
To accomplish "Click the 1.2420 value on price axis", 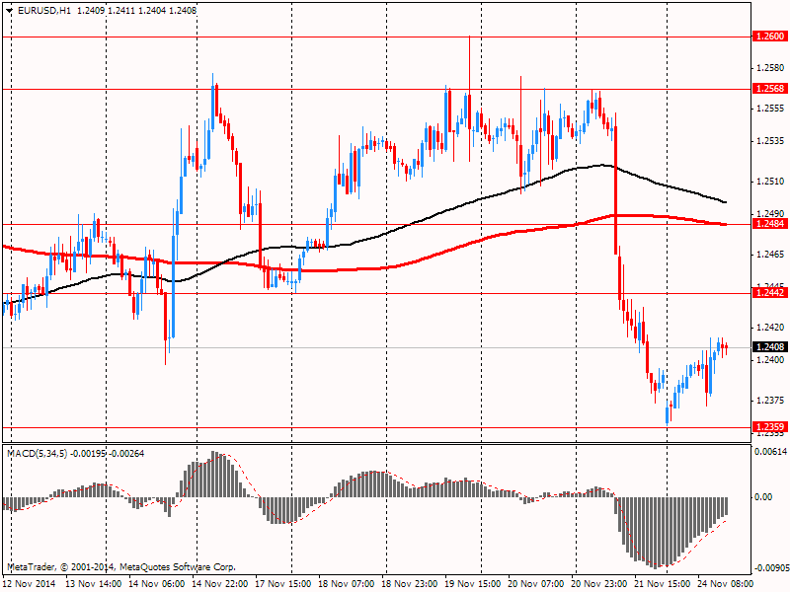I will click(771, 328).
